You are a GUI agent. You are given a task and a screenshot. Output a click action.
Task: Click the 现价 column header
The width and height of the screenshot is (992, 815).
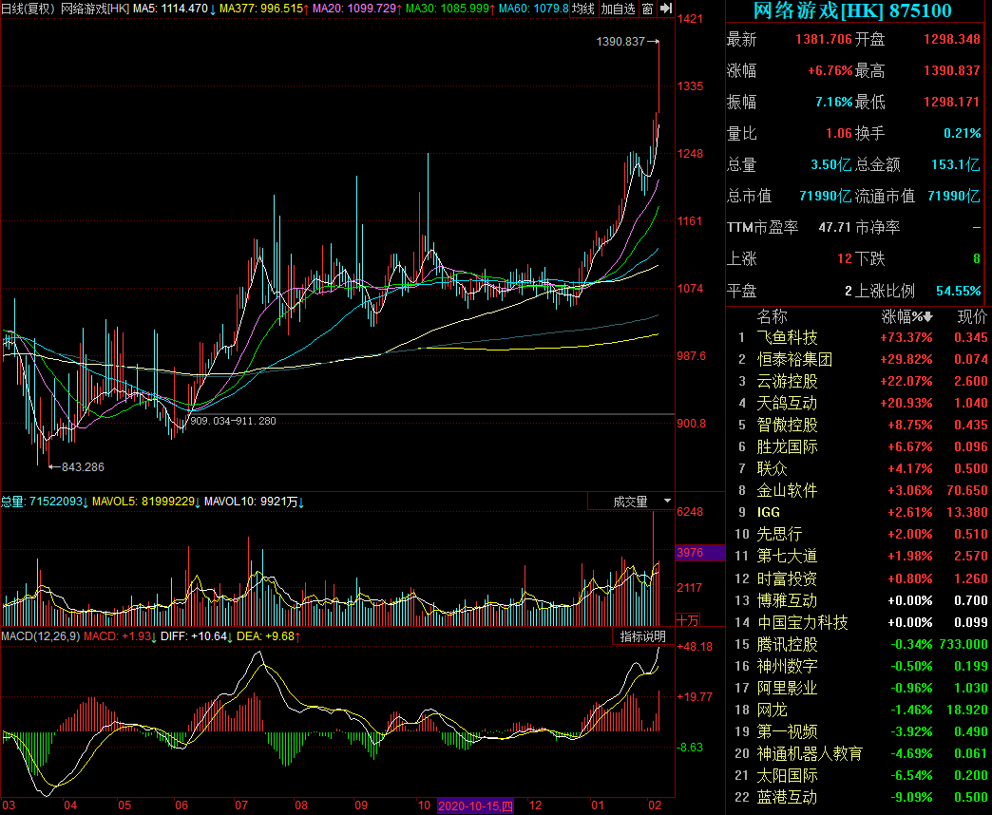tap(972, 316)
